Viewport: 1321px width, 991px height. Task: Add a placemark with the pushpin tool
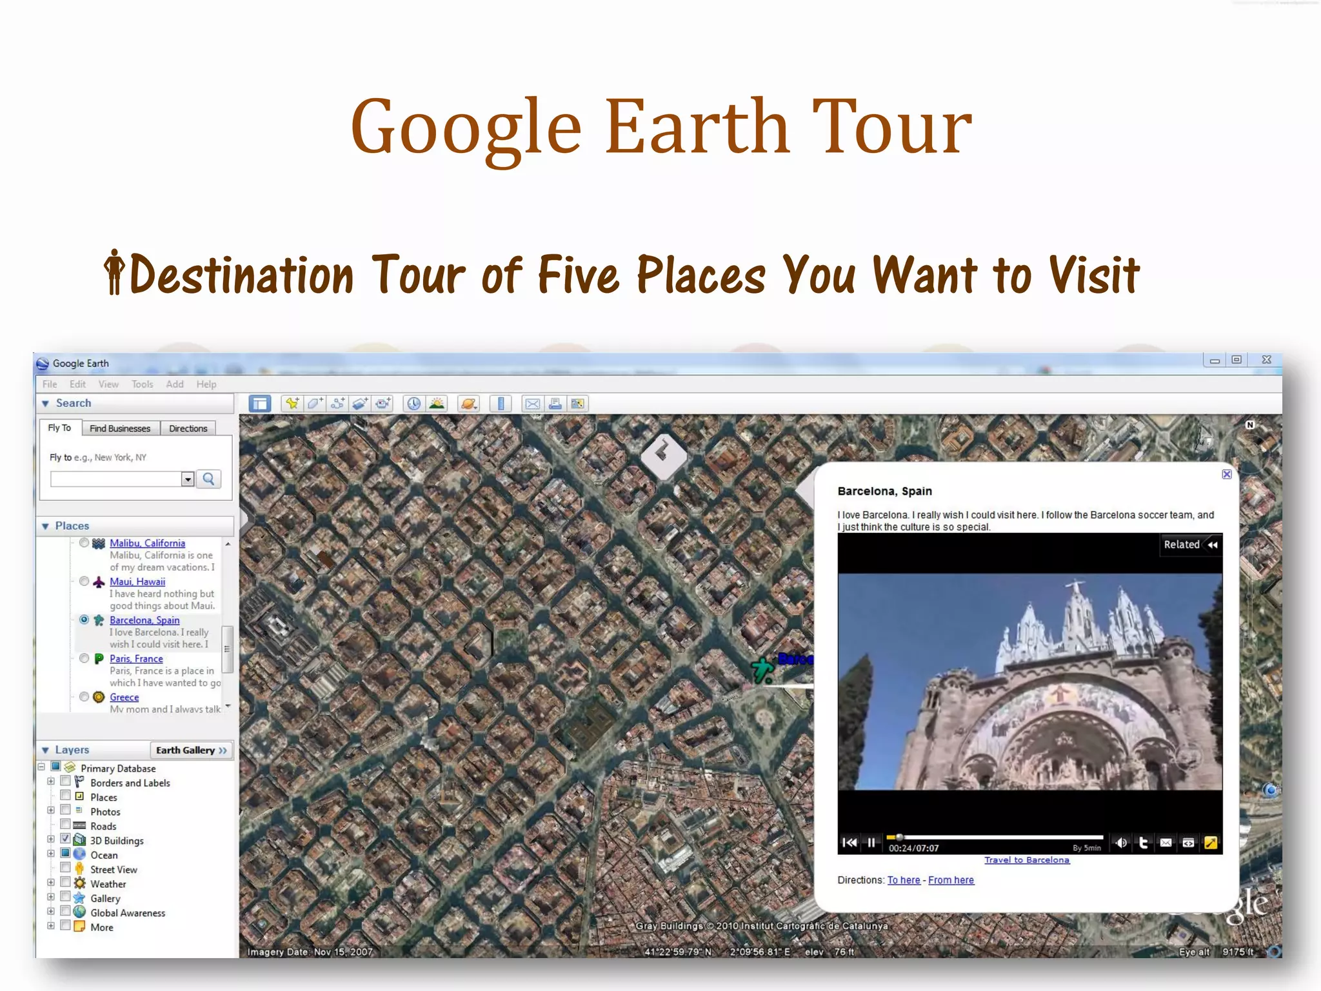[x=292, y=404]
